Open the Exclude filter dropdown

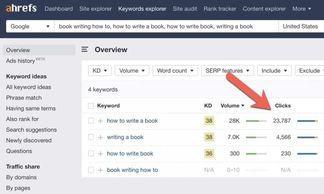(310, 71)
